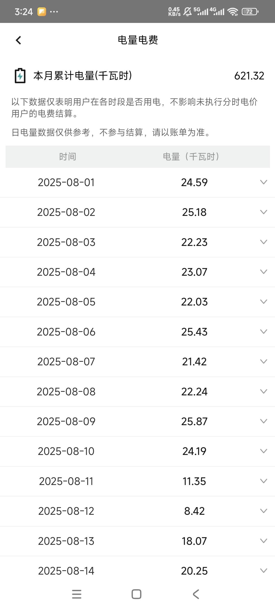Expand the 2025-08-14 row chevron

click(264, 571)
